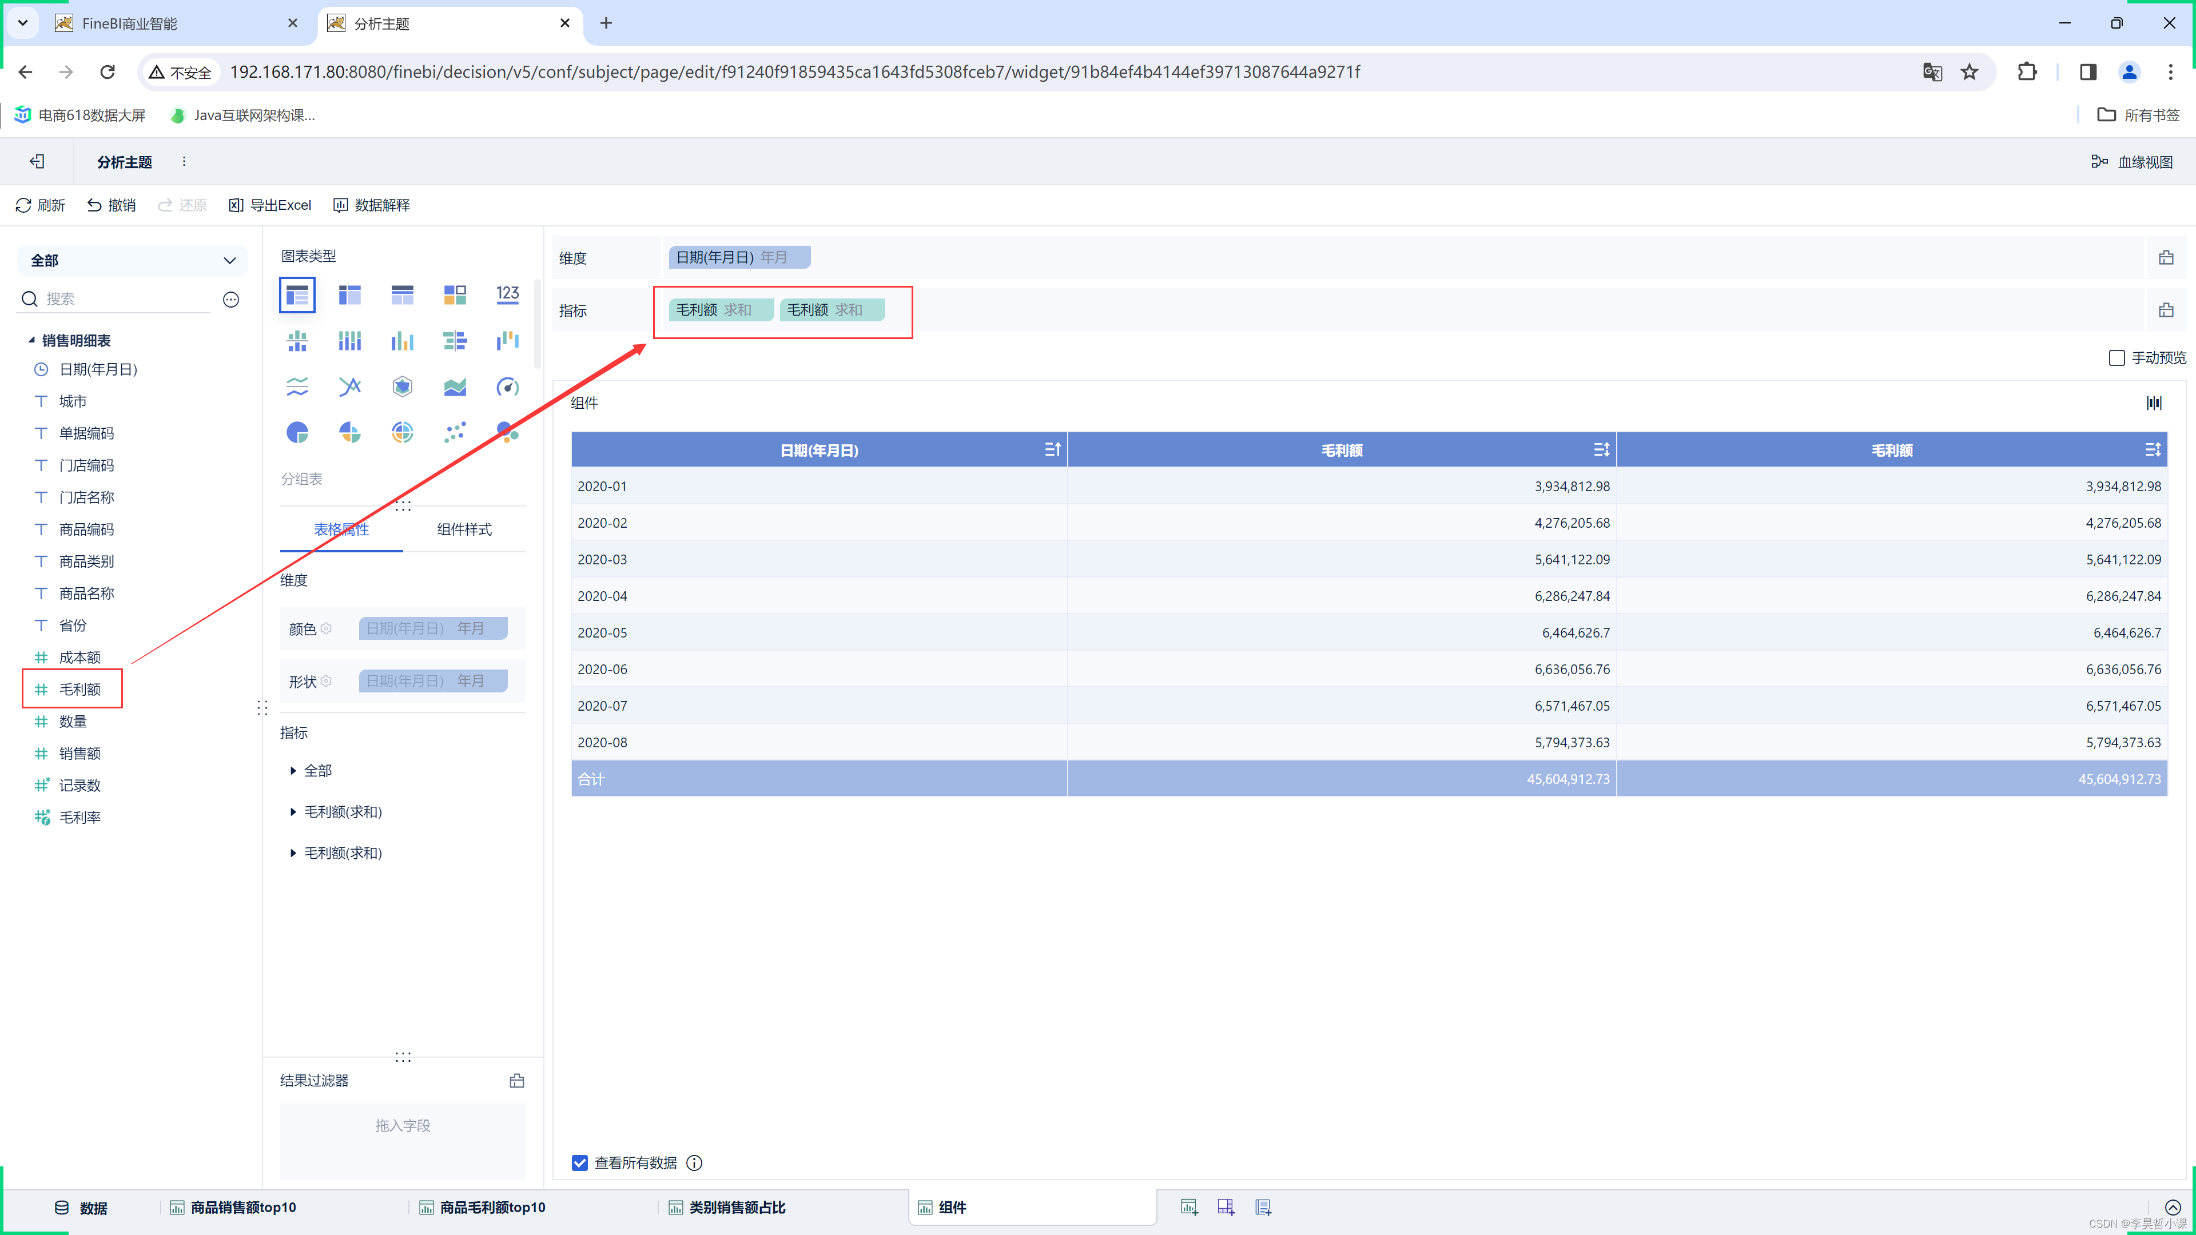The width and height of the screenshot is (2196, 1235).
Task: Click the 刷新 refresh button
Action: coord(40,205)
